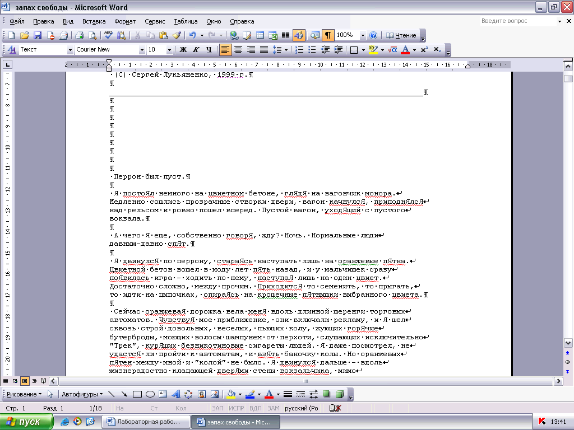The image size is (574, 430).
Task: Open the font size dropdown
Action: click(169, 50)
